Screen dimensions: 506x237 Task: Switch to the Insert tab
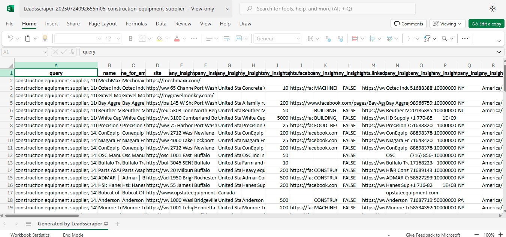52,24
